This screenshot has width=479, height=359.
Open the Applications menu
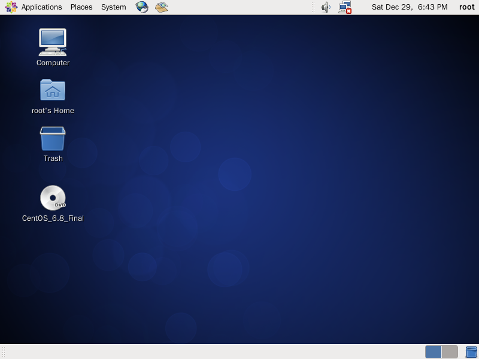pyautogui.click(x=41, y=7)
